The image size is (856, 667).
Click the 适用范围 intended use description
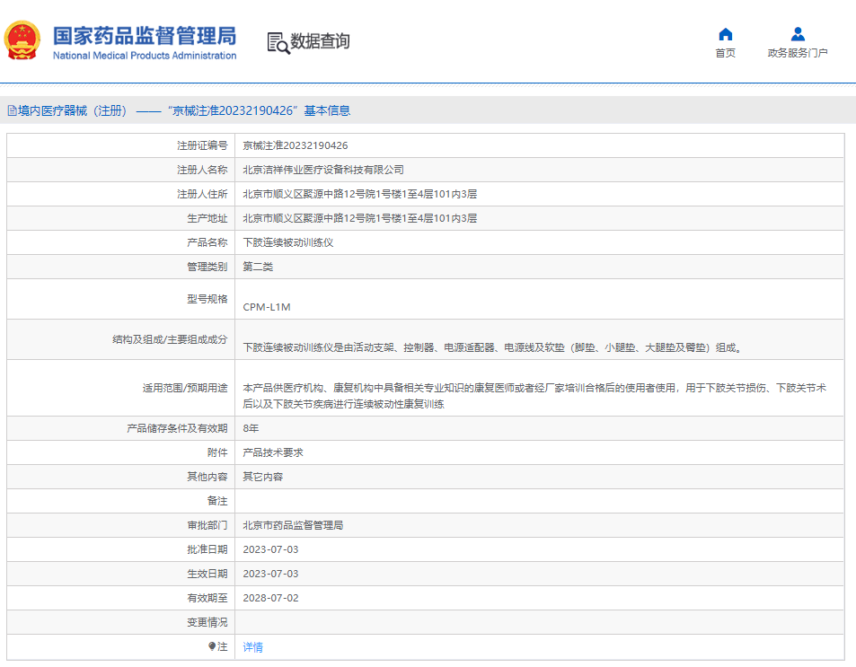534,396
